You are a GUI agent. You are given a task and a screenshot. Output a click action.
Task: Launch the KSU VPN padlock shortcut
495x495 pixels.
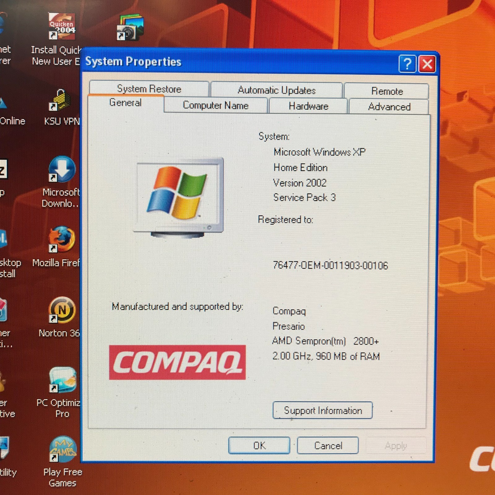coord(60,100)
